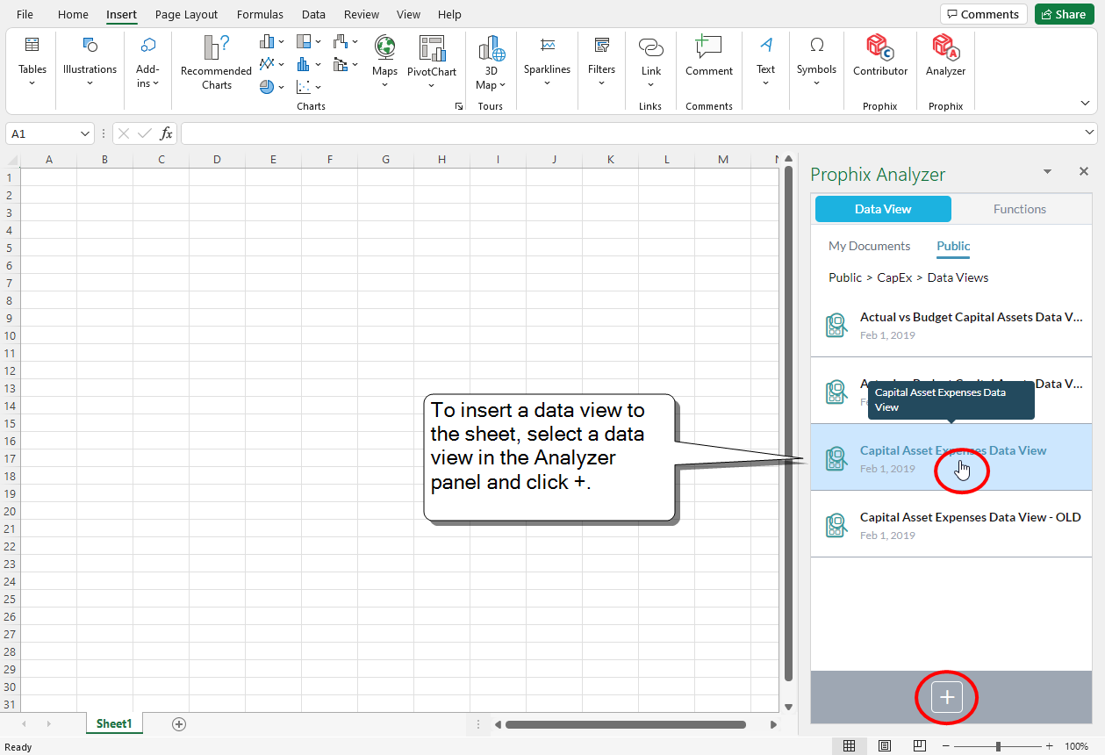Open the Data ribbon tab
Viewport: 1105px width, 755px height.
[x=313, y=14]
